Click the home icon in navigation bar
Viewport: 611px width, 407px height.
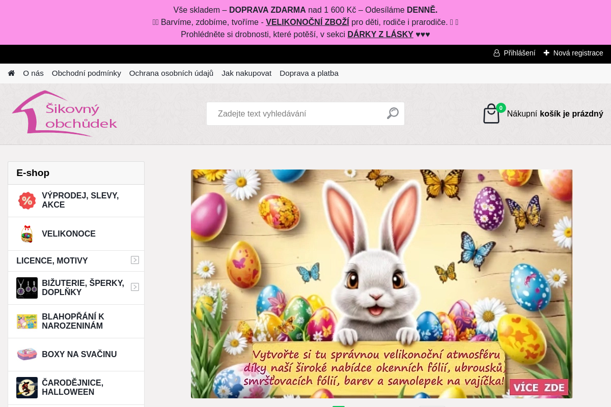tap(11, 73)
